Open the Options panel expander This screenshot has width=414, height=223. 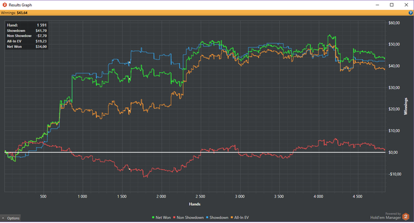click(x=11, y=218)
